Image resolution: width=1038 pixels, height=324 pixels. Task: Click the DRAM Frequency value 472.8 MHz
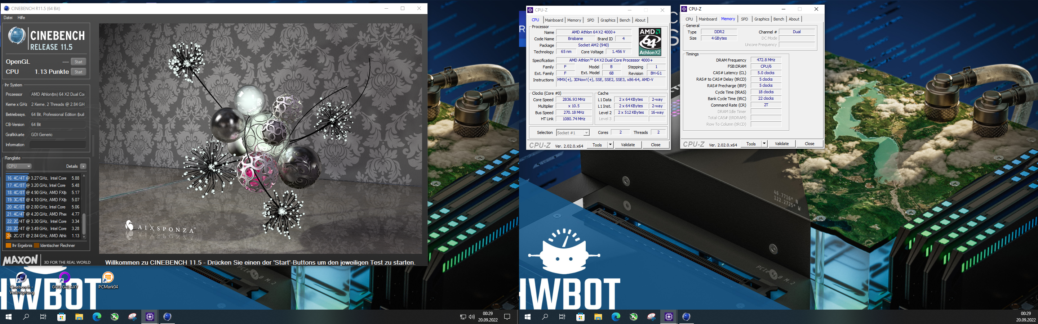766,59
